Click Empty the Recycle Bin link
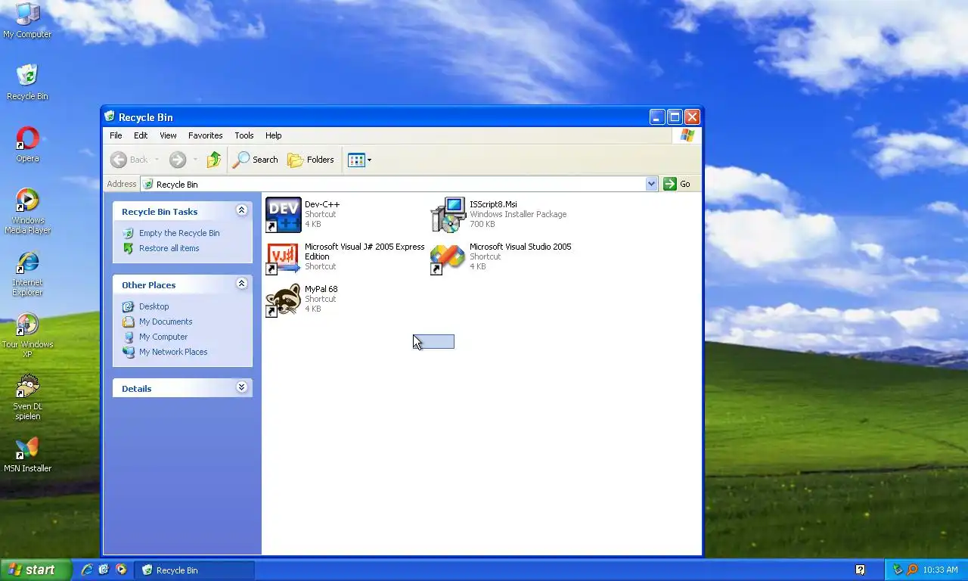Viewport: 968px width, 581px height. click(x=179, y=233)
